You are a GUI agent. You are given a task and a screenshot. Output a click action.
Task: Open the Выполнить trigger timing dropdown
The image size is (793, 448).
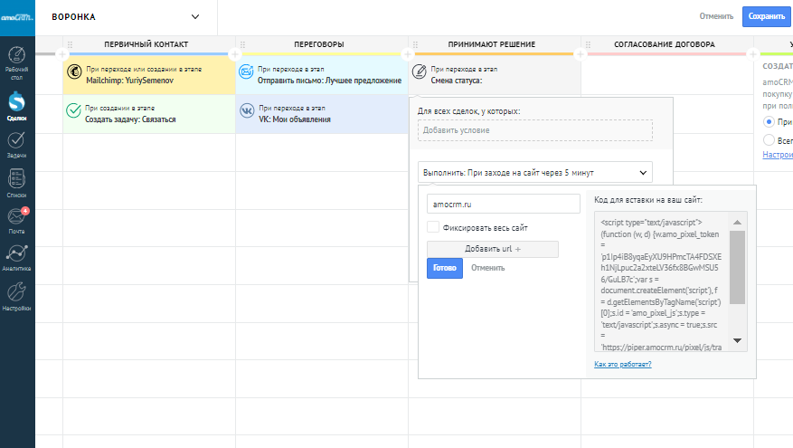click(535, 171)
